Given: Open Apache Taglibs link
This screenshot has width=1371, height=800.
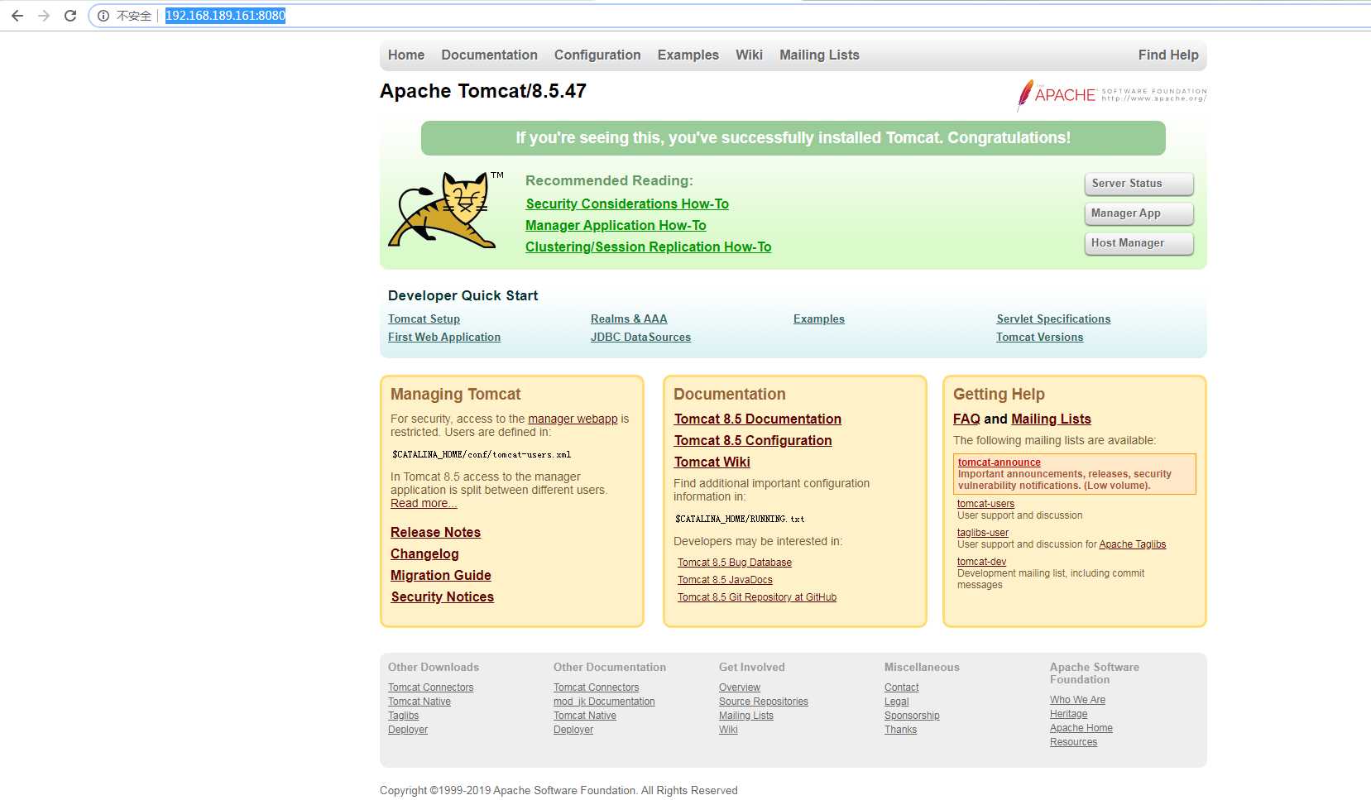Looking at the screenshot, I should (x=1132, y=544).
